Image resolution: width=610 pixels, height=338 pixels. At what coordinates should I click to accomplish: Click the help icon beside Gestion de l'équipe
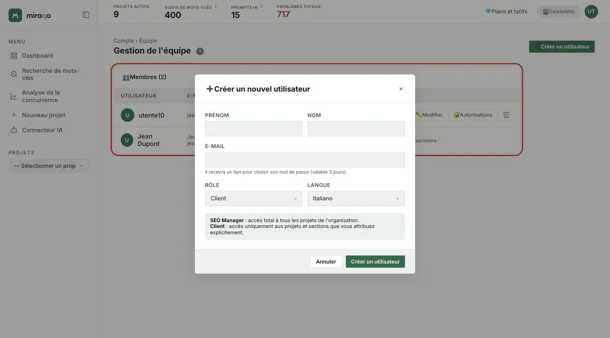point(200,51)
